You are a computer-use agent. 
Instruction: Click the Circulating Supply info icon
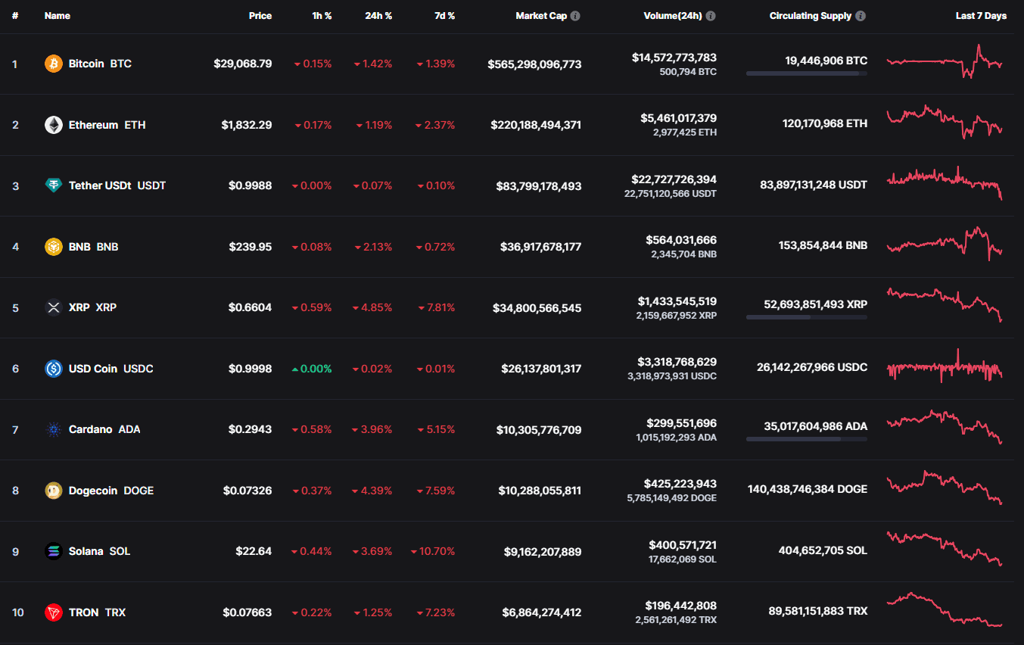(x=861, y=16)
